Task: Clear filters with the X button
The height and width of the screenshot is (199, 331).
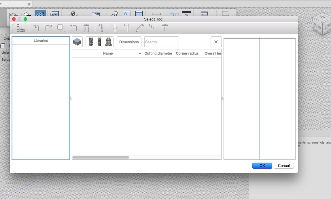Action: 216,42
